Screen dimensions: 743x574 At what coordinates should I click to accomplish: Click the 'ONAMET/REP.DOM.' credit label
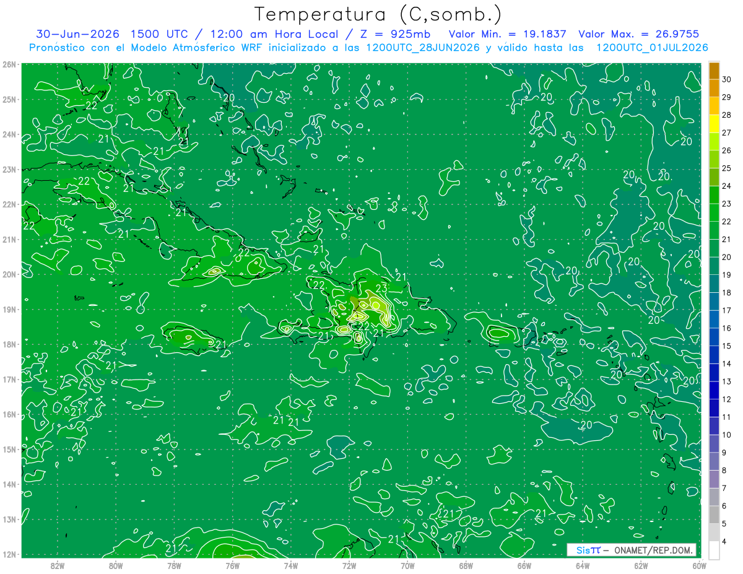tap(654, 550)
